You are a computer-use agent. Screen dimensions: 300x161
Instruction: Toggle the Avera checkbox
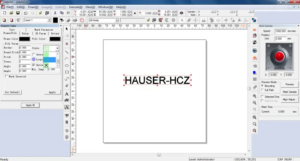pyautogui.click(x=34, y=55)
